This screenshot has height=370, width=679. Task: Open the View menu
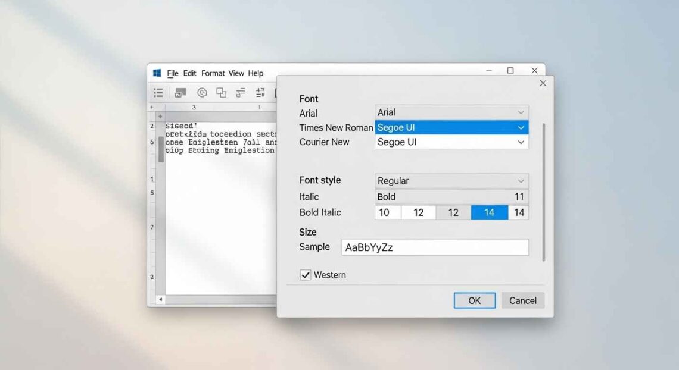click(236, 73)
